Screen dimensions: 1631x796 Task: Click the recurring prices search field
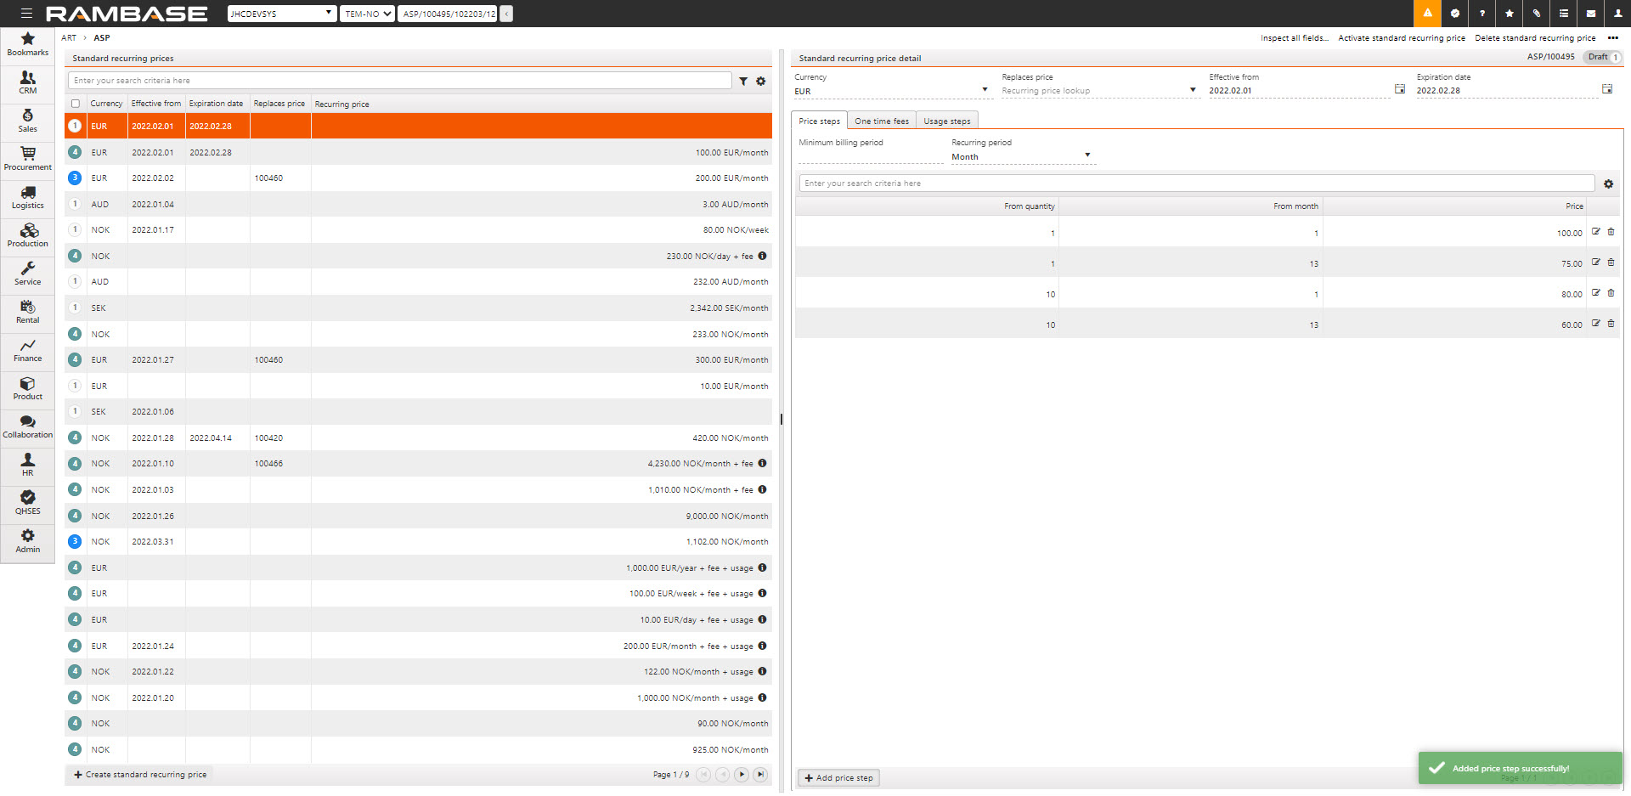(399, 81)
